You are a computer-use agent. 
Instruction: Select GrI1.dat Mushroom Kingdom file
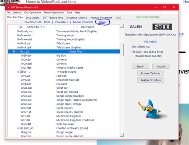64,116
